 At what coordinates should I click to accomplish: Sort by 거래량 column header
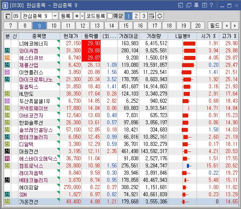(x=154, y=36)
